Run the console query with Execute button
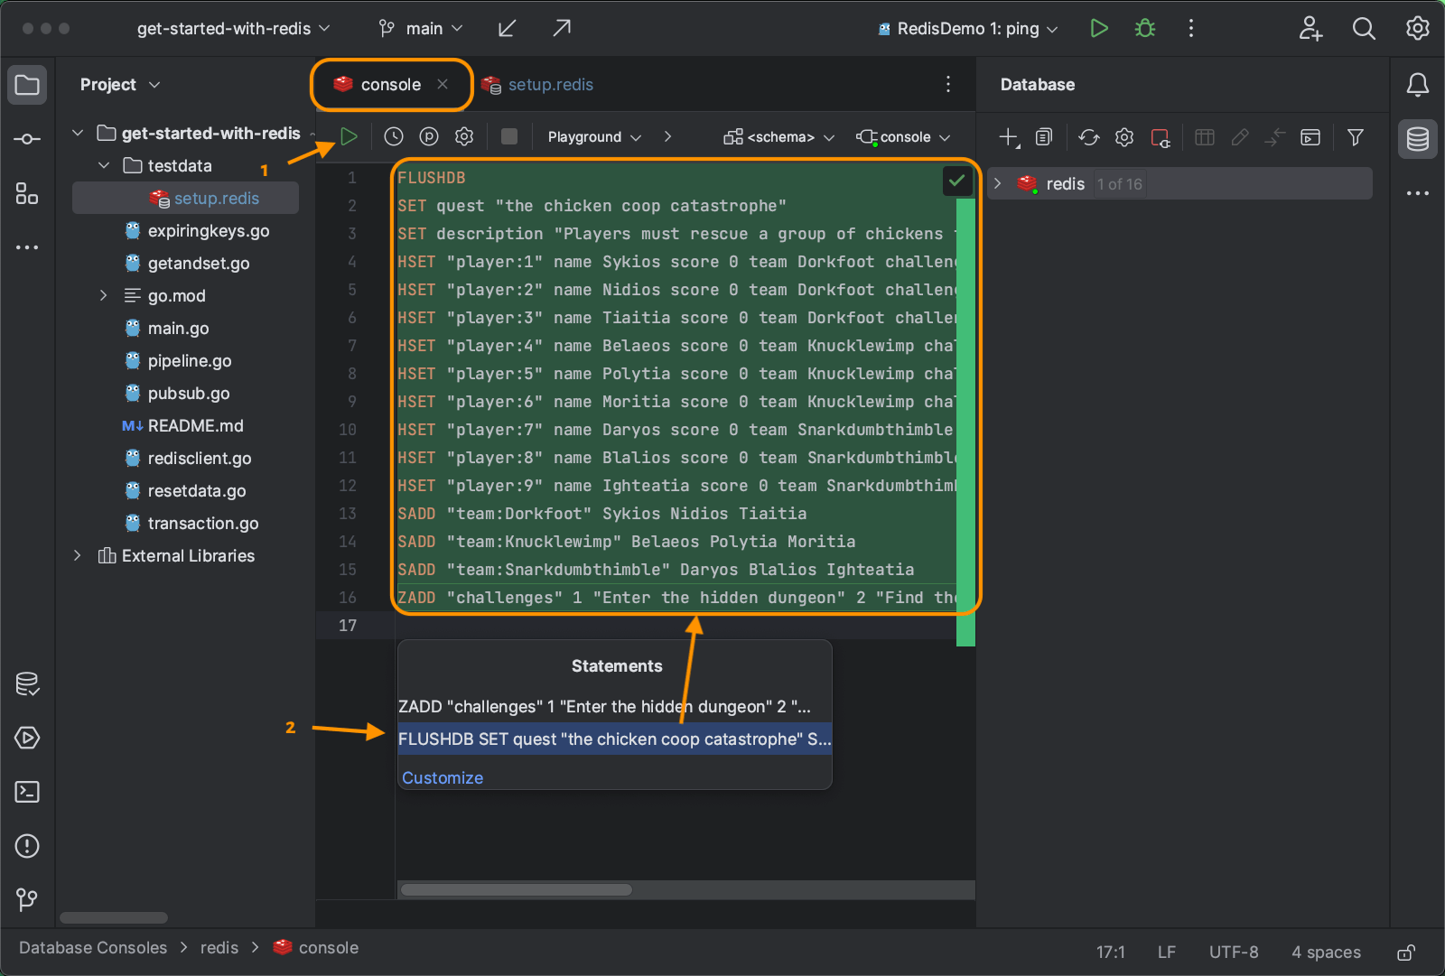The image size is (1445, 976). pos(349,137)
